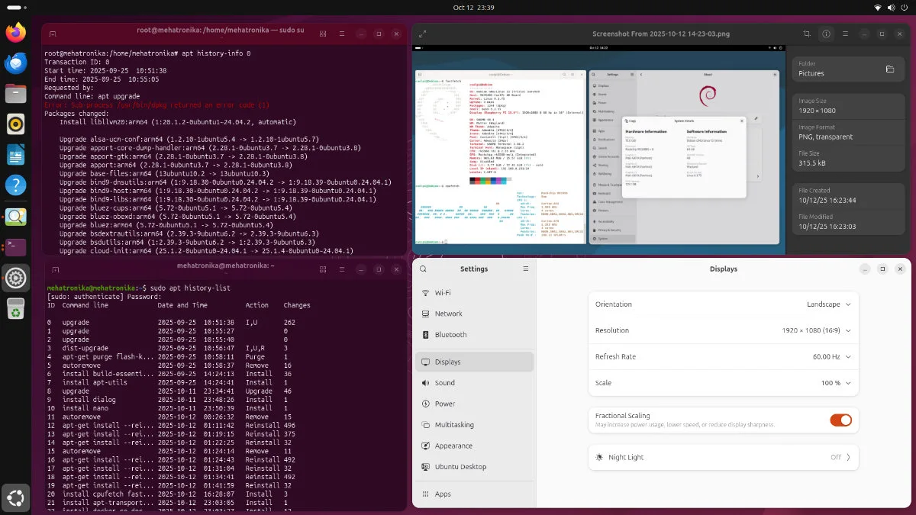The width and height of the screenshot is (916, 515).
Task: Launch Thunderbird from the dock
Action: 15,63
